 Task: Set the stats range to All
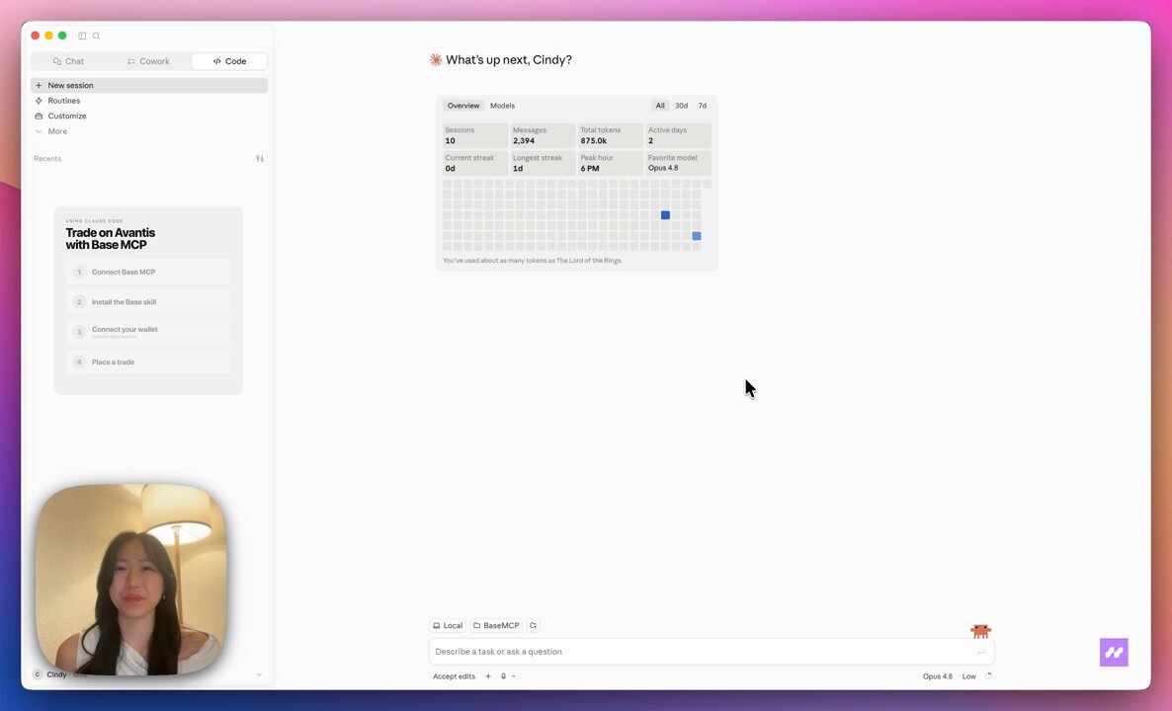click(660, 106)
